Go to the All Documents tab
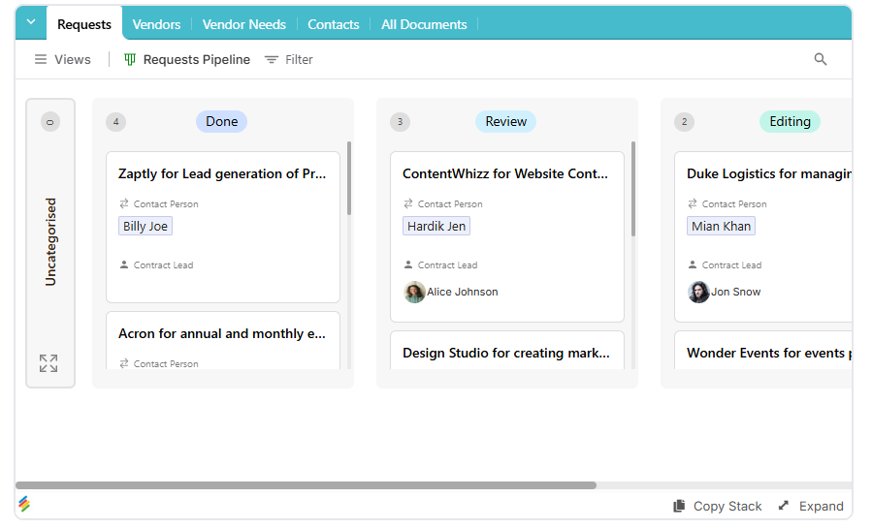Image resolution: width=872 pixels, height=528 pixels. point(424,24)
